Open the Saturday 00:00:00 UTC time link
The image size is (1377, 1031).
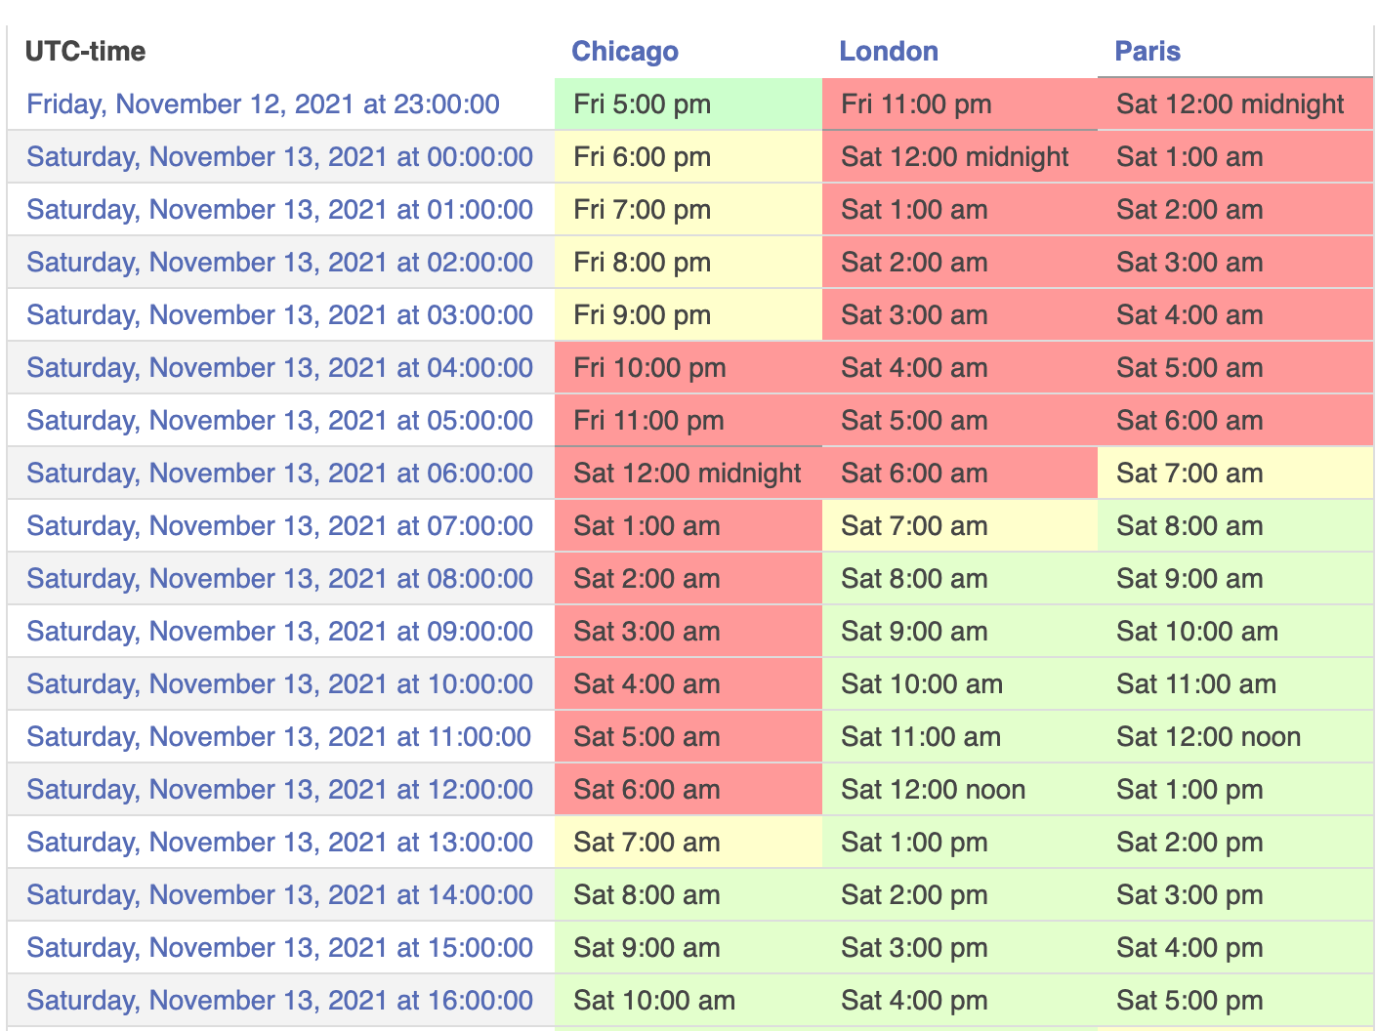(279, 157)
